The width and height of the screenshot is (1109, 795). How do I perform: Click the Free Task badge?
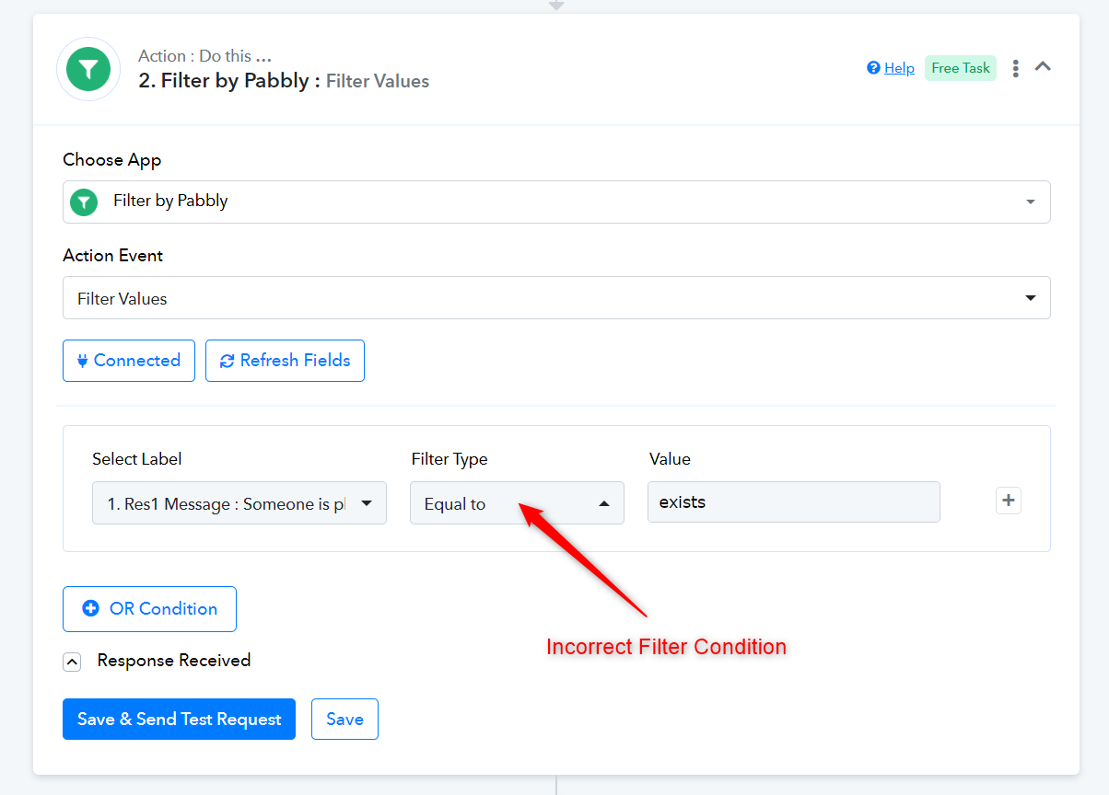961,68
